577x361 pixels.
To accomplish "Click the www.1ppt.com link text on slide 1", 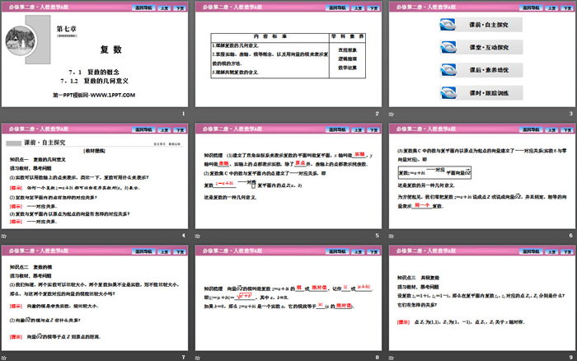I will pyautogui.click(x=113, y=95).
